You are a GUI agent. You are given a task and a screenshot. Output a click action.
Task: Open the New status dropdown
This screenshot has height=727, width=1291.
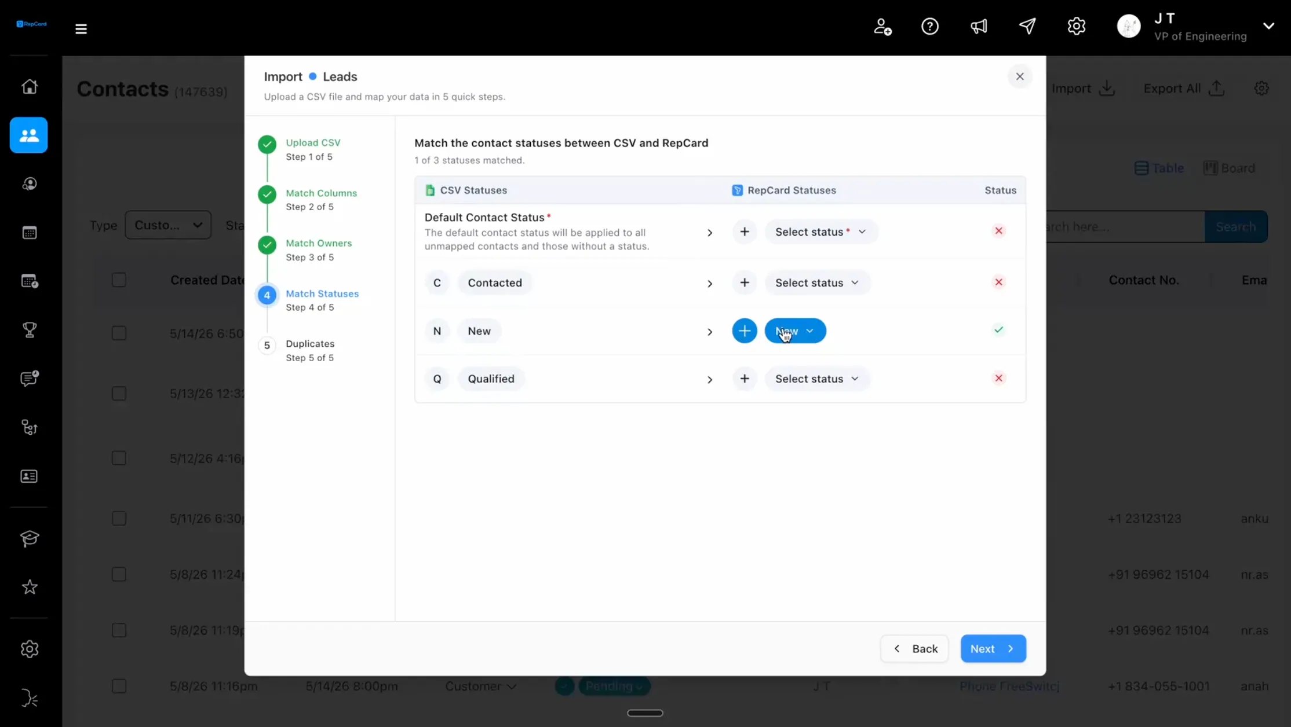tap(796, 331)
